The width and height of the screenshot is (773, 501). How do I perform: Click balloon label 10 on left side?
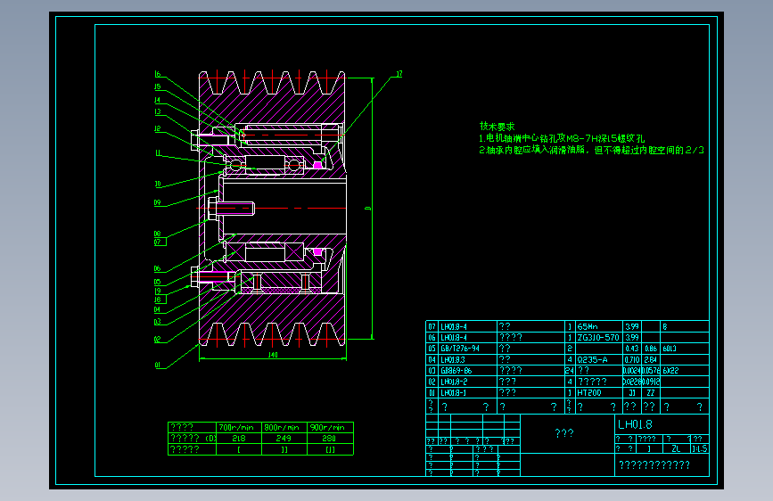158,184
